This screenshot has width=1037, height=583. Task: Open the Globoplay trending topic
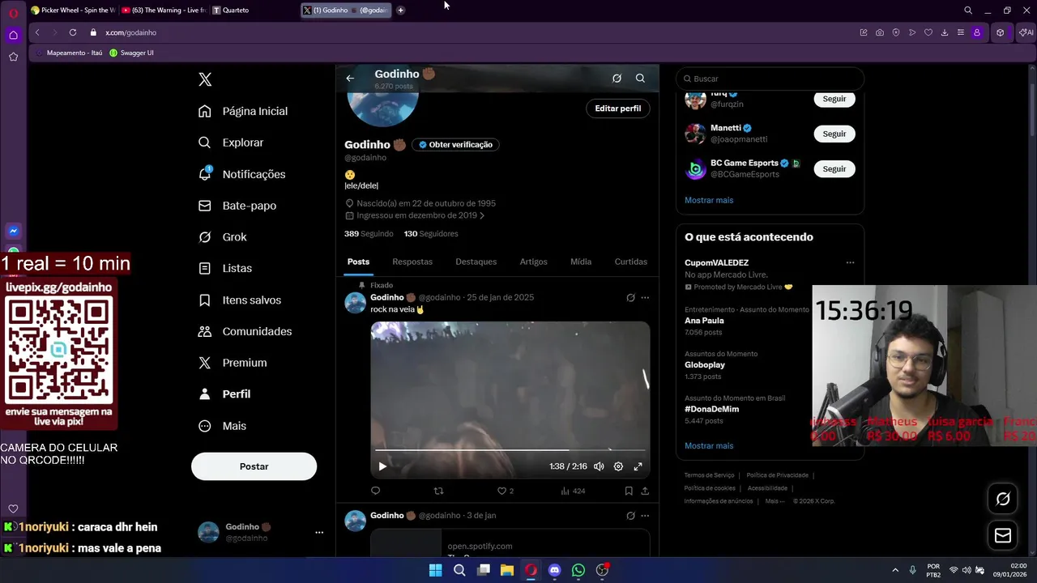(x=705, y=365)
